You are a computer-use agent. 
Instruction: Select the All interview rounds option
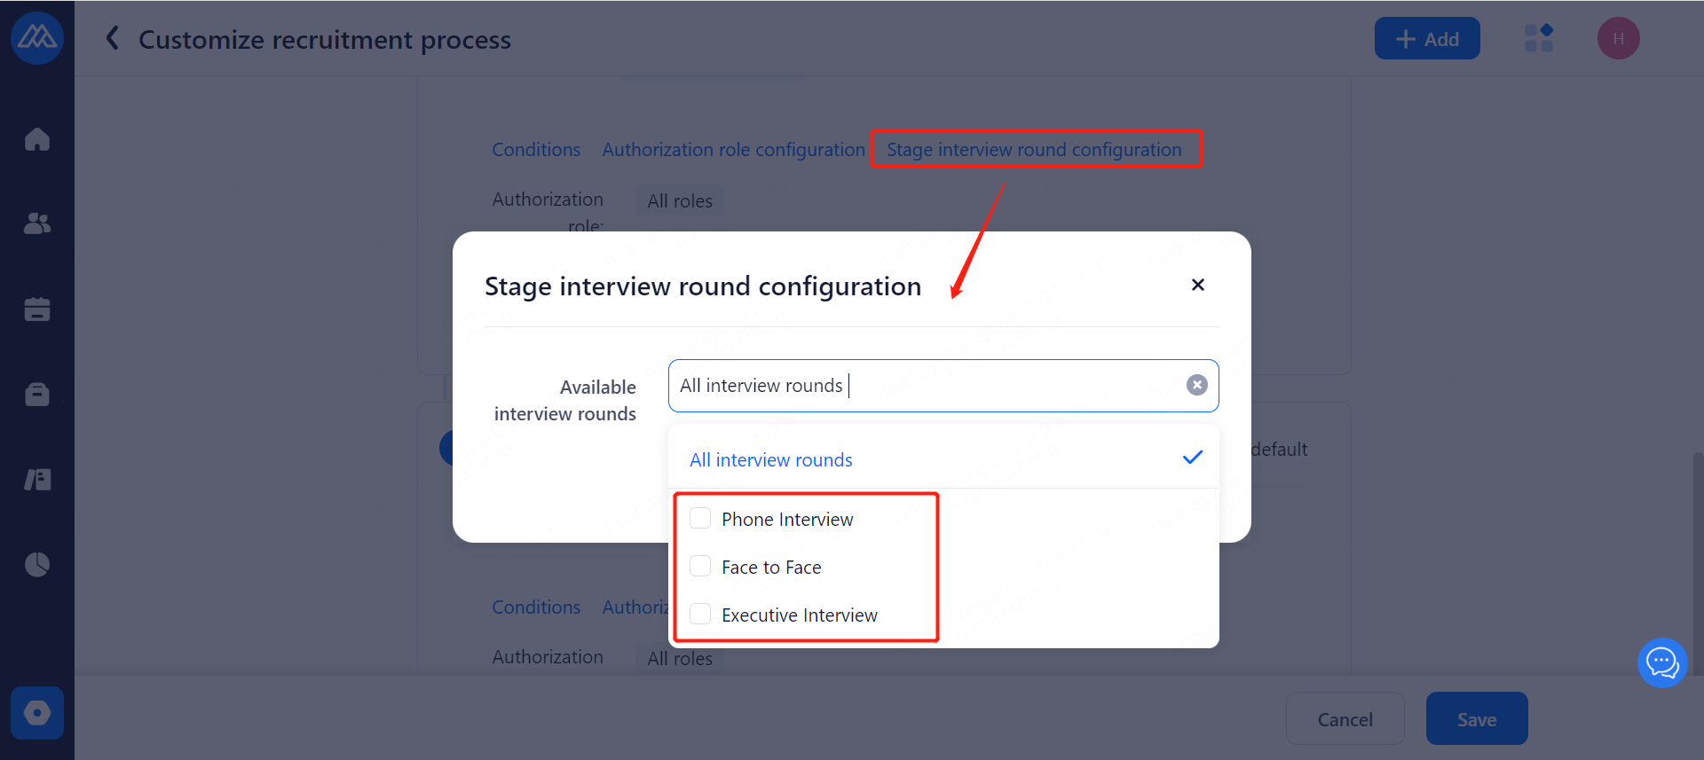point(771,459)
